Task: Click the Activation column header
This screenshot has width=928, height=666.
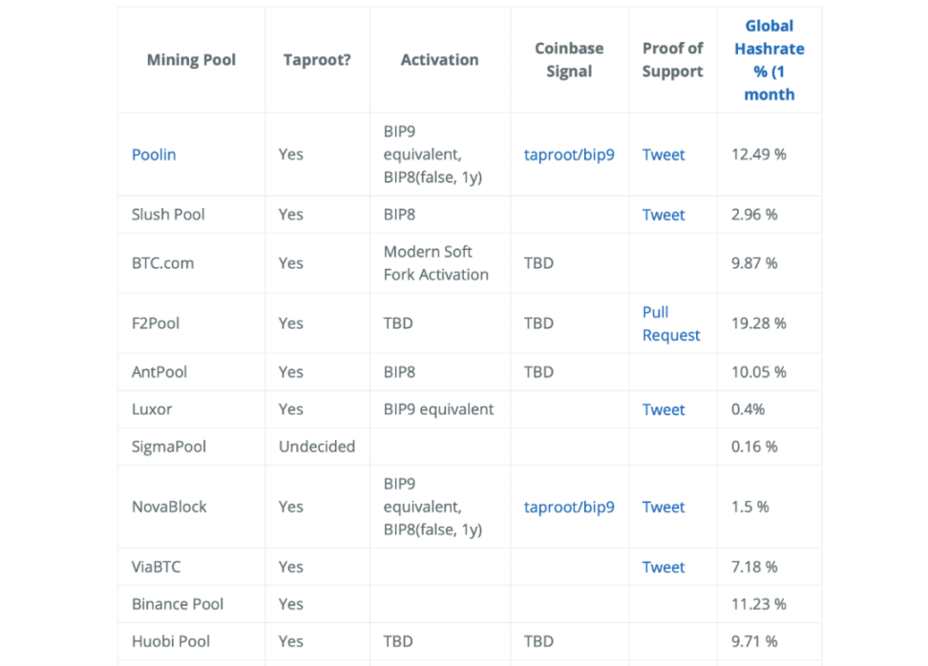Action: 439,60
